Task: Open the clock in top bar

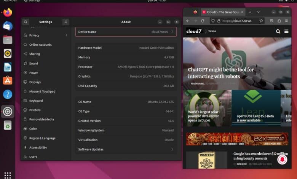Action: coord(156,1)
